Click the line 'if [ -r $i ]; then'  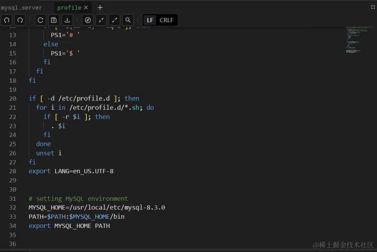pos(77,117)
